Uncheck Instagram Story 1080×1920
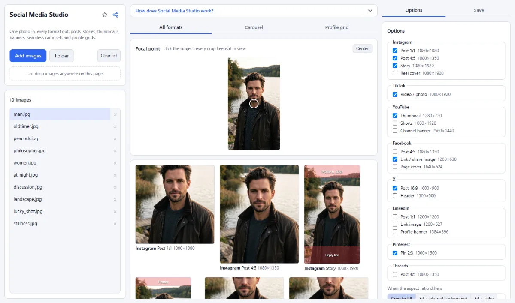 point(395,66)
